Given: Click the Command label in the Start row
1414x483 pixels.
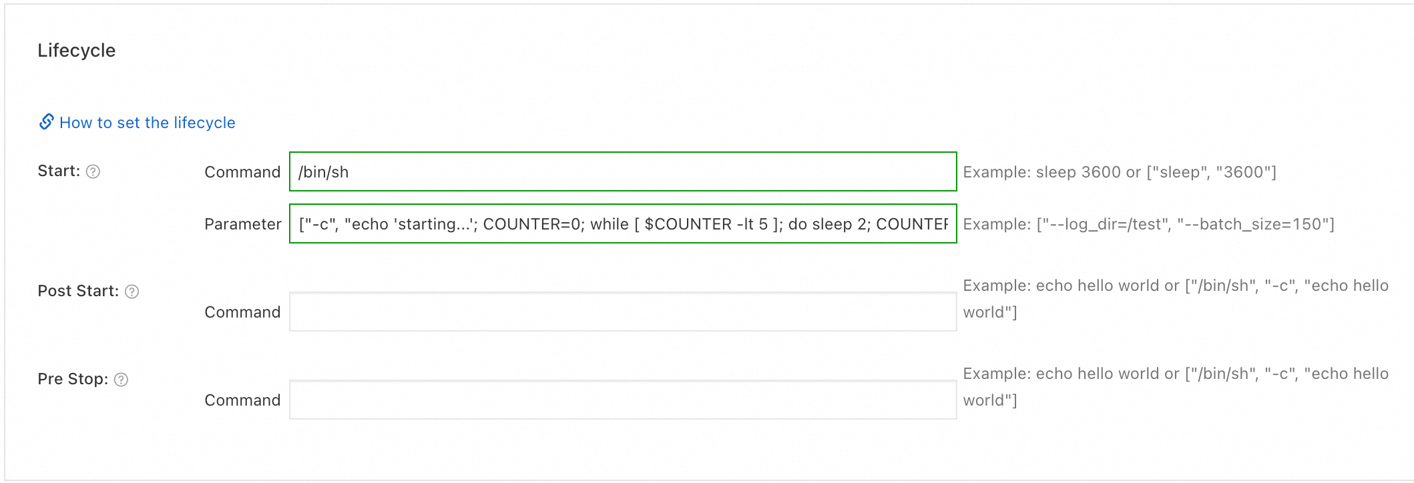Looking at the screenshot, I should point(242,172).
